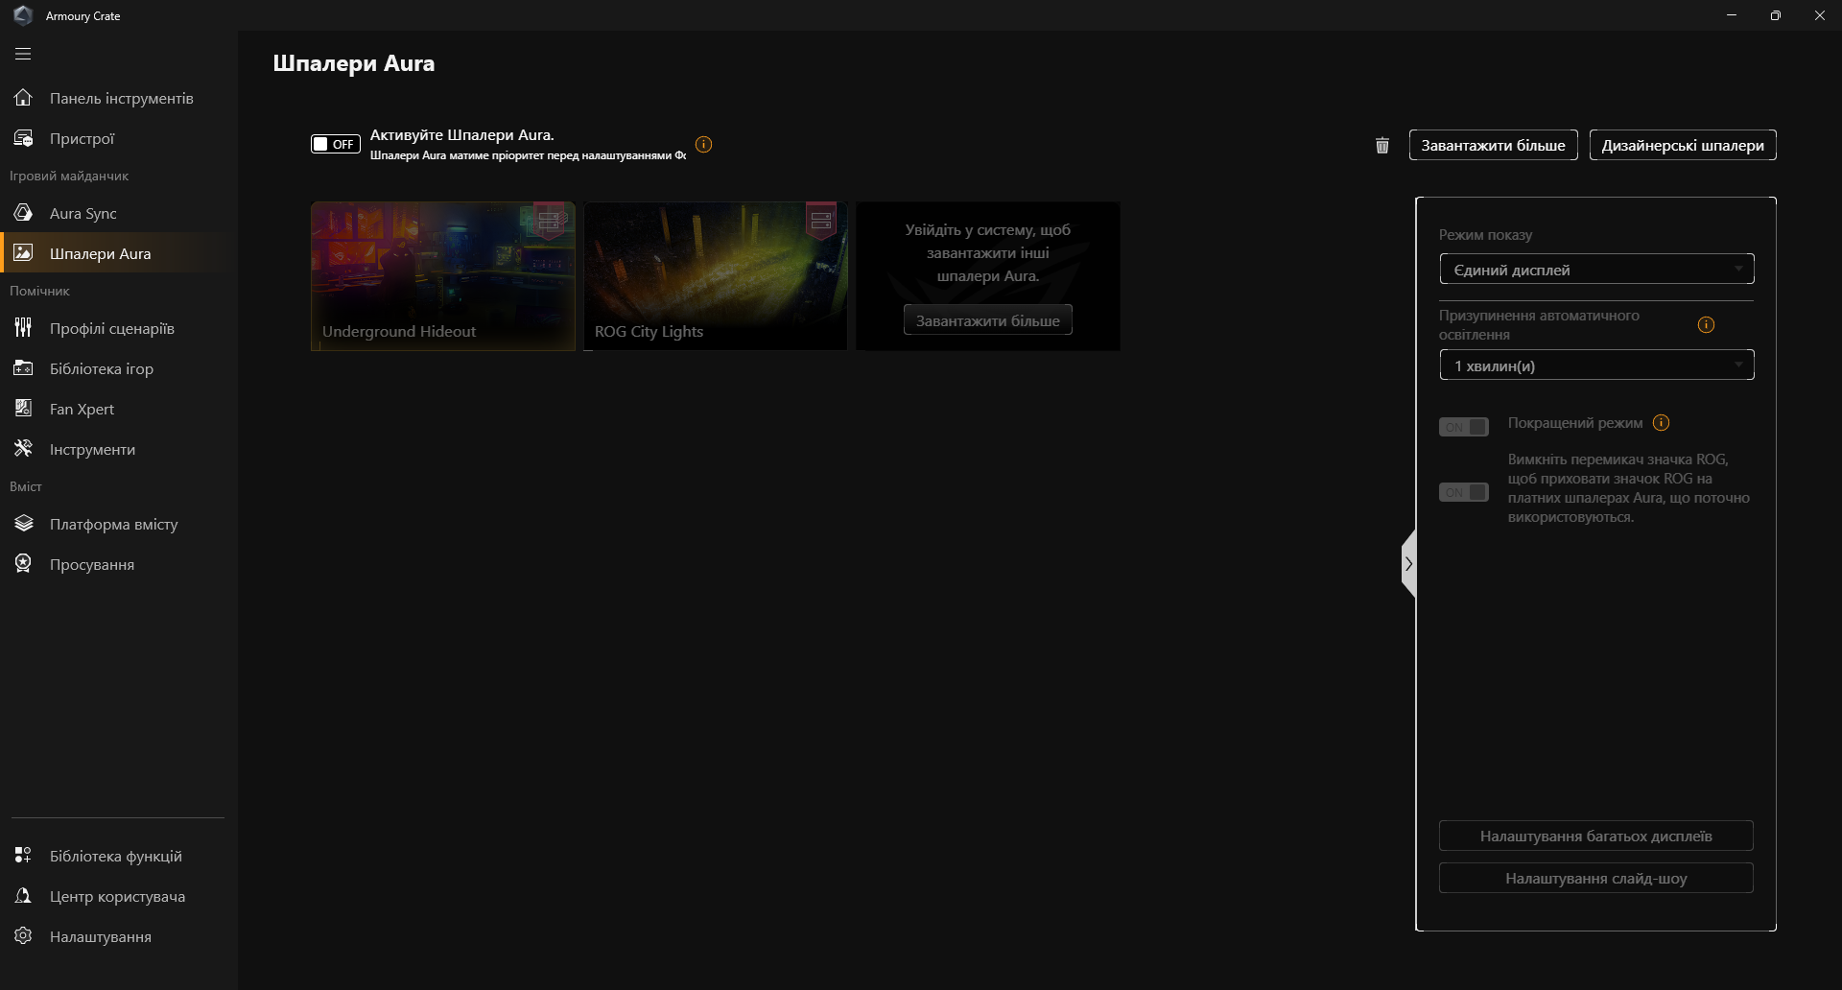Close the Armoury Crate window

1820,15
